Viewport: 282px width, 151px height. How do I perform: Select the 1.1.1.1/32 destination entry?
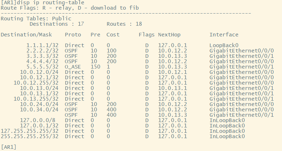(42, 45)
